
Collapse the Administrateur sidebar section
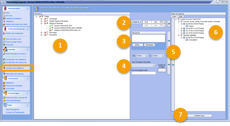pyautogui.click(x=28, y=8)
